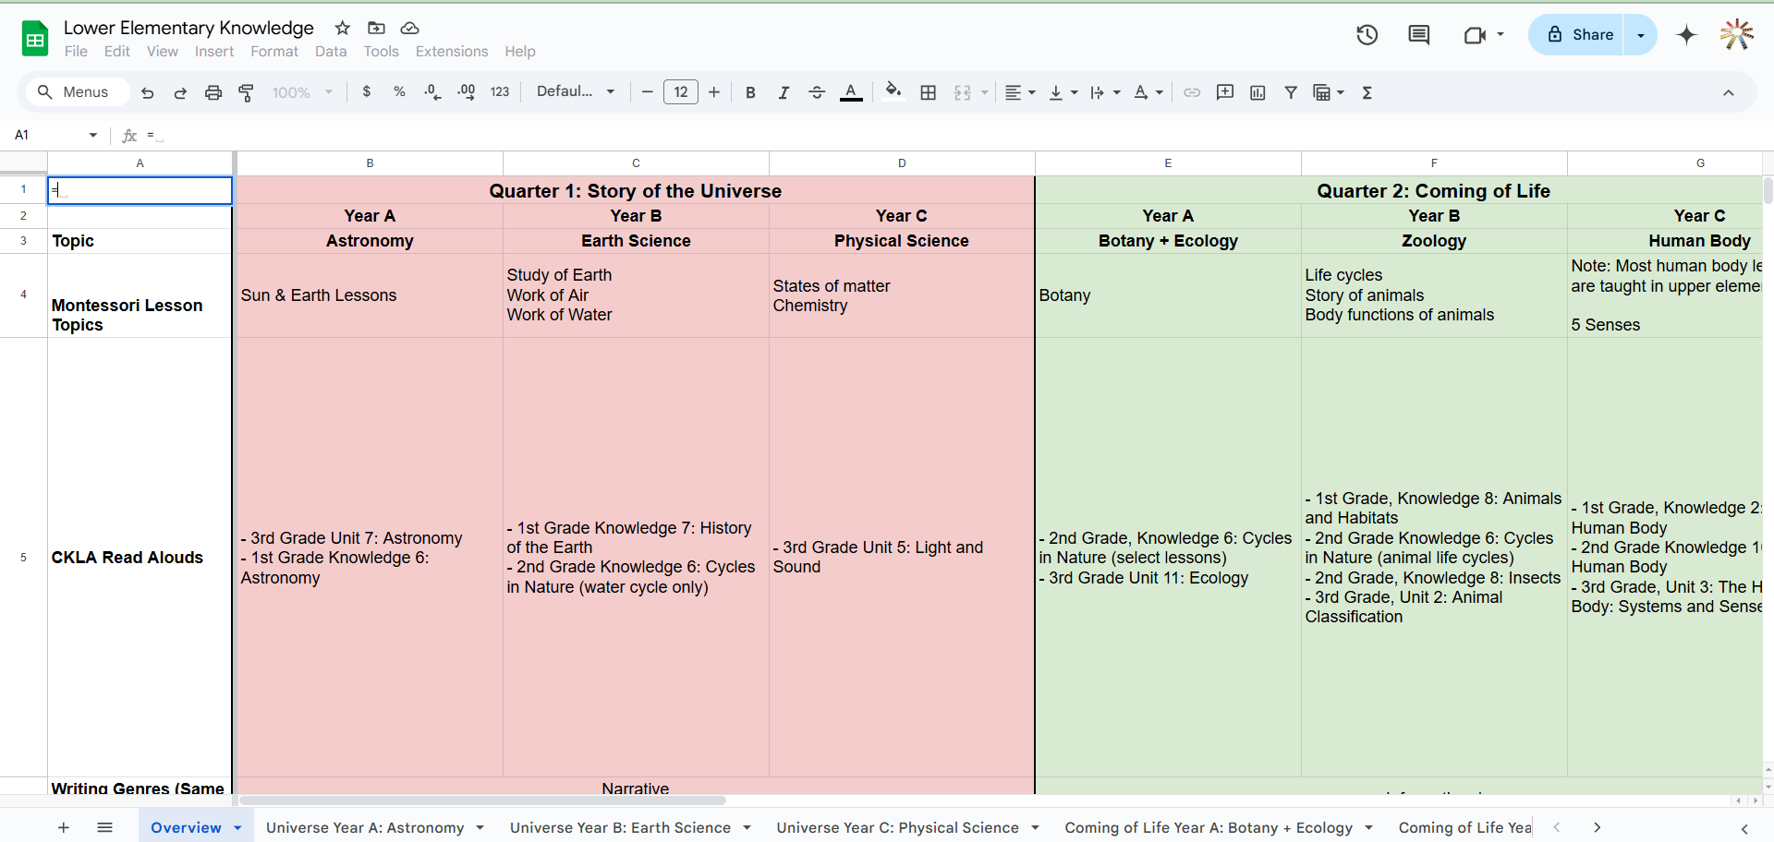
Task: Insert a link using toolbar icon
Action: [x=1192, y=92]
